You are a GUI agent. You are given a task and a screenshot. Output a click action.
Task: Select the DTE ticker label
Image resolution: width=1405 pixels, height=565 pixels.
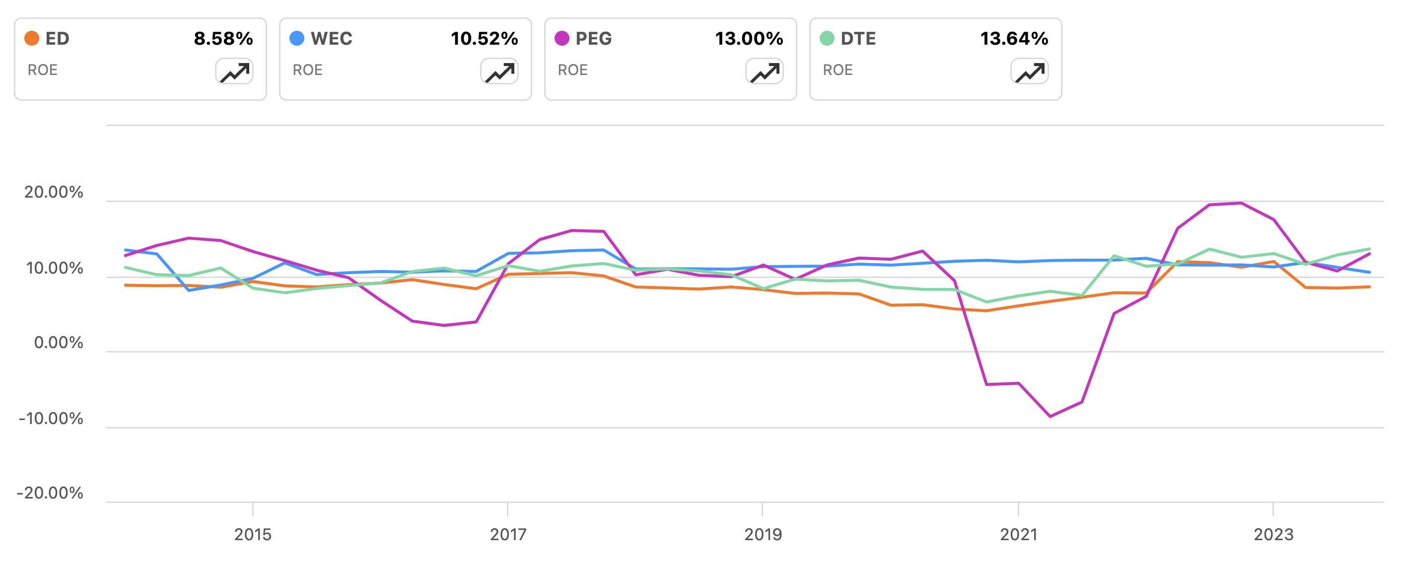click(x=859, y=38)
